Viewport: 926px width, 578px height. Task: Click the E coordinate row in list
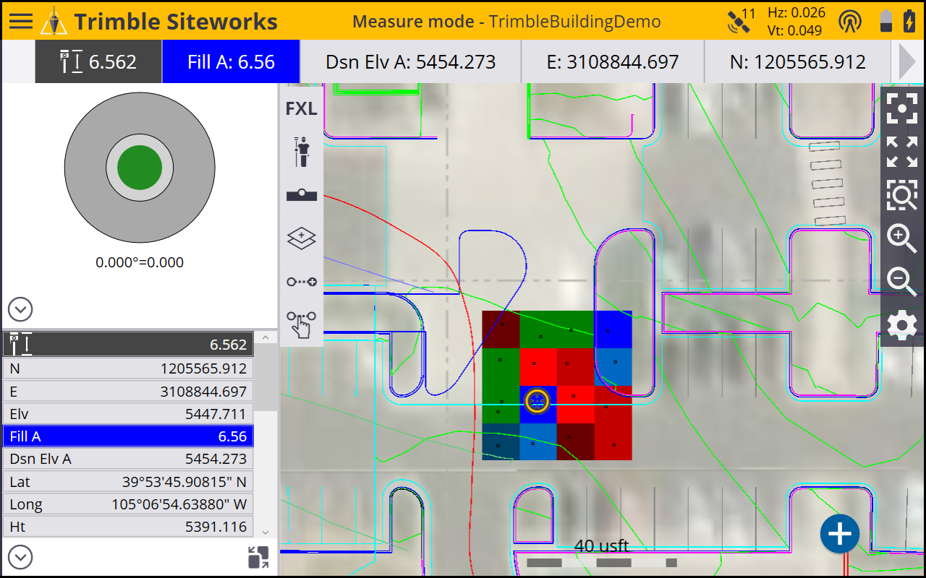128,392
